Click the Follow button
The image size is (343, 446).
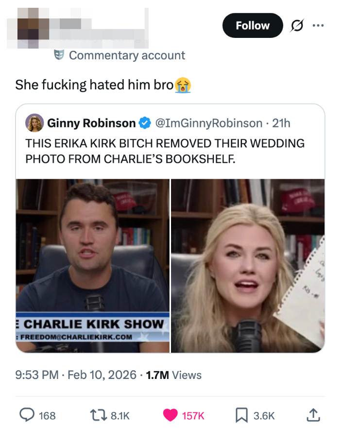(252, 25)
